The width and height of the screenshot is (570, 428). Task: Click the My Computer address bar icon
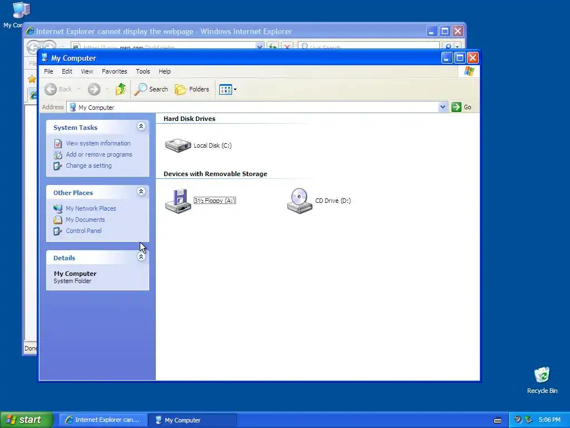pos(73,107)
